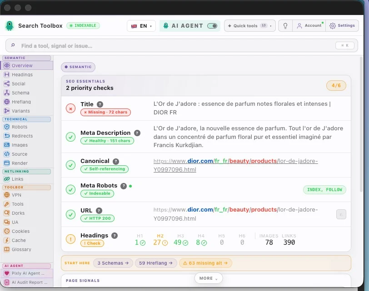369x291 pixels.
Task: Toggle the AI Agent switch
Action: coord(212,26)
